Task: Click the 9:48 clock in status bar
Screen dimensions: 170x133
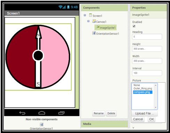Action: point(74,7)
